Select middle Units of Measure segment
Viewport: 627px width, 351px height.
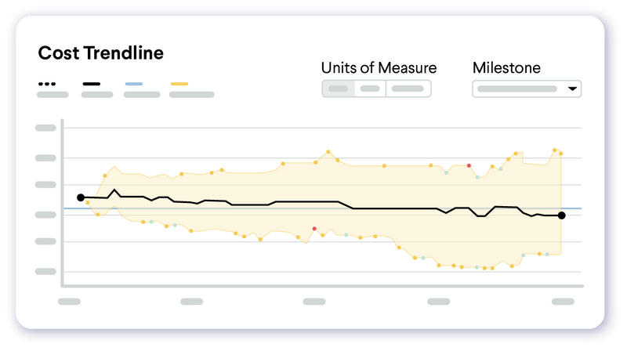[x=370, y=89]
